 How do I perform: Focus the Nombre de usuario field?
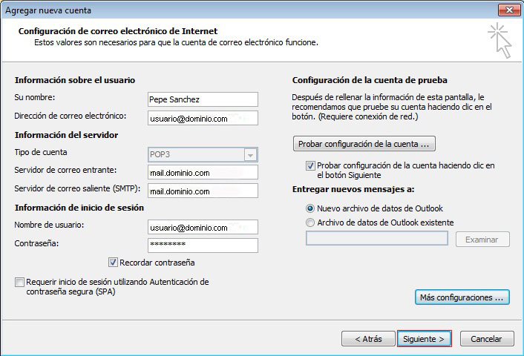(x=203, y=227)
